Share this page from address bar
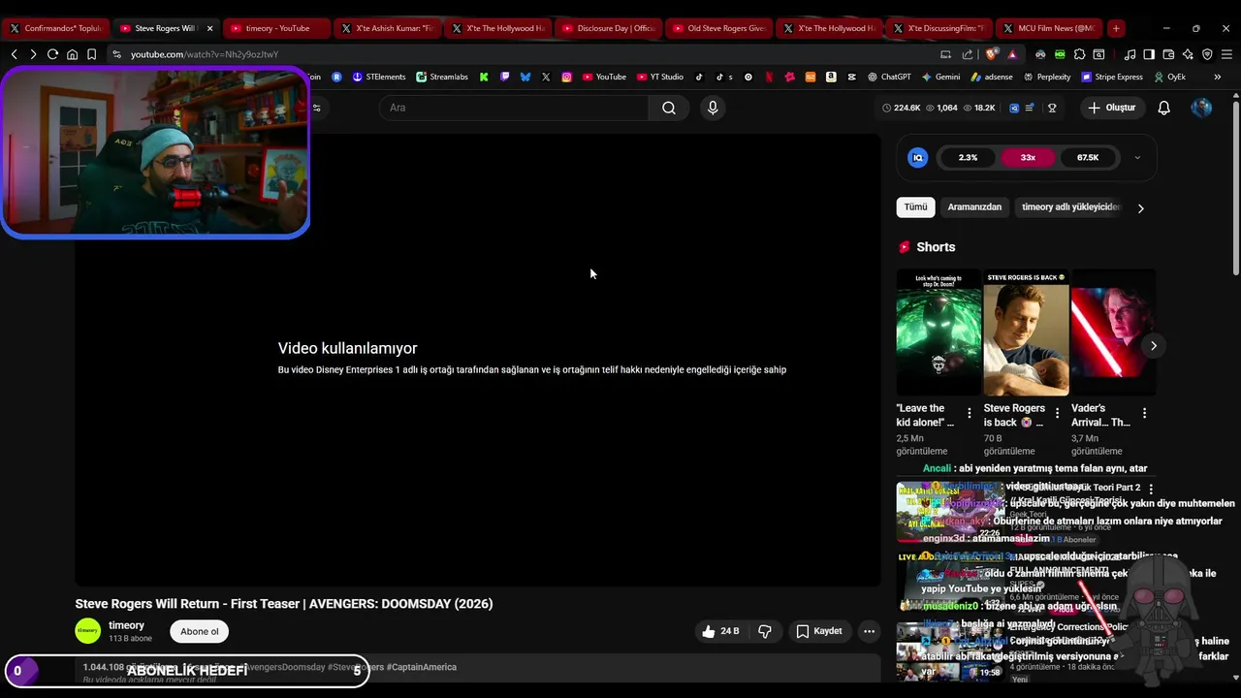 pyautogui.click(x=967, y=54)
